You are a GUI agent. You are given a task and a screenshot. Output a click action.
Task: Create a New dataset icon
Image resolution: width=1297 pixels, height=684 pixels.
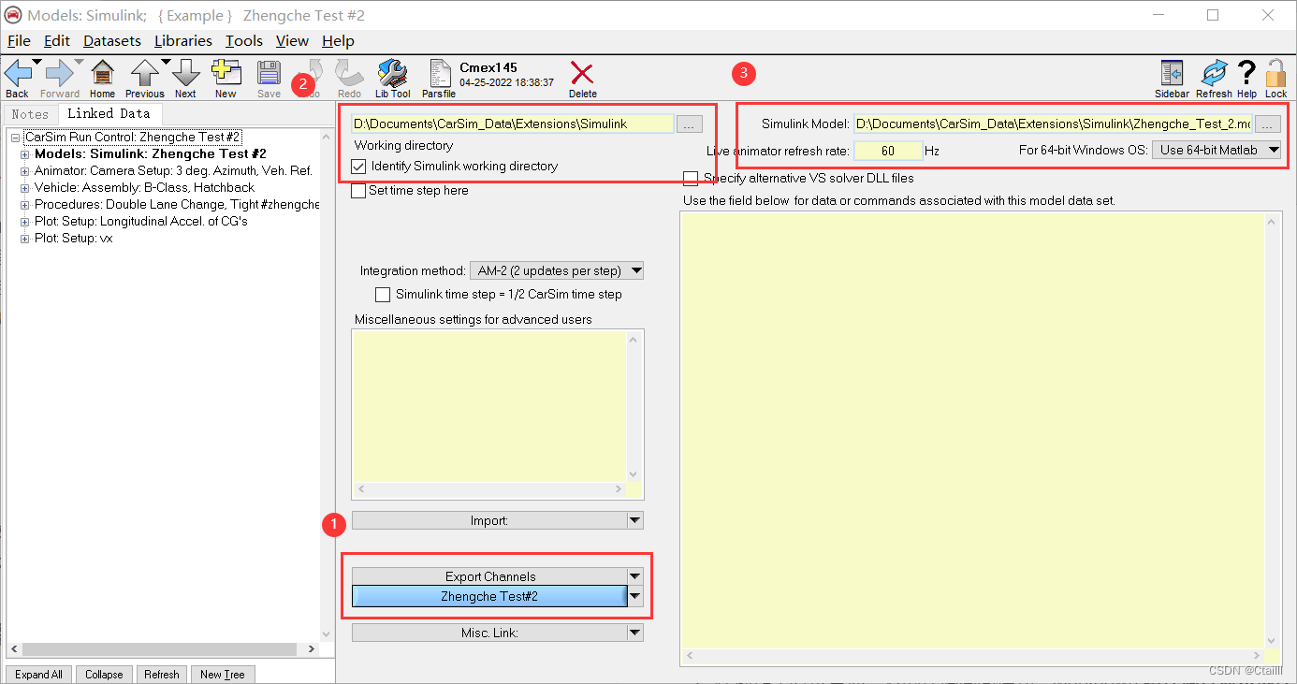coord(226,73)
